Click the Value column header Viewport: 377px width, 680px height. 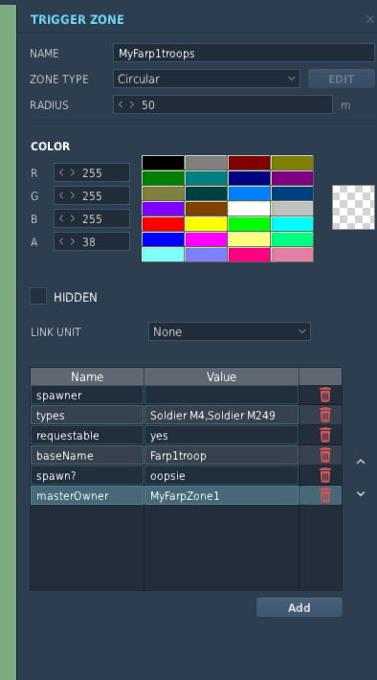(221, 376)
